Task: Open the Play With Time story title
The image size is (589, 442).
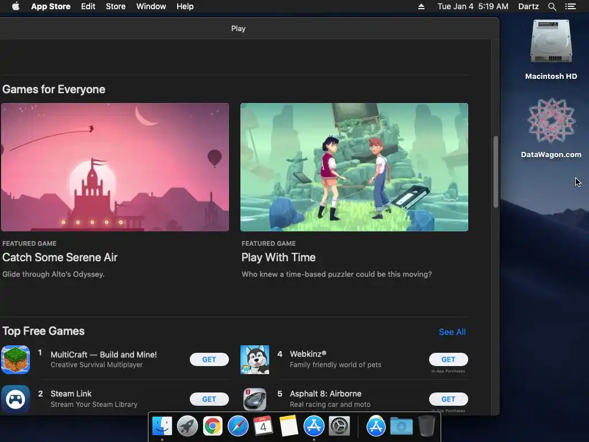Action: [x=278, y=257]
